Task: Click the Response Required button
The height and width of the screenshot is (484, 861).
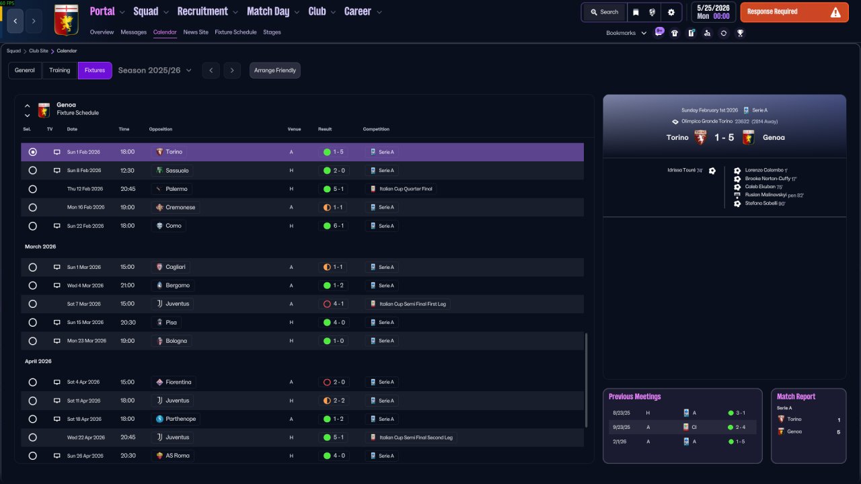Action: pos(794,12)
